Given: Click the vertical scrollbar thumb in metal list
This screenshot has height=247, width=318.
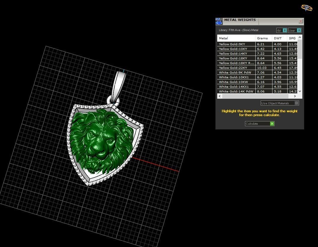Looking at the screenshot, I should 300,49.
